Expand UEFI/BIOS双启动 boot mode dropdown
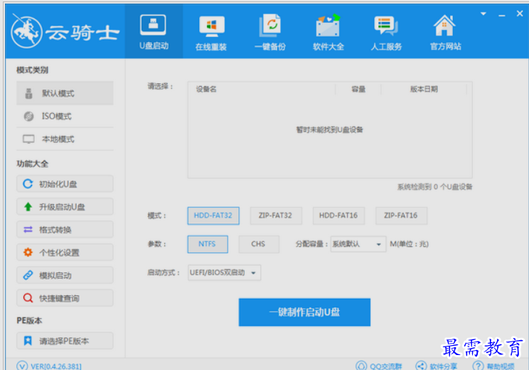Viewport: 529px width, 370px height. 224,273
